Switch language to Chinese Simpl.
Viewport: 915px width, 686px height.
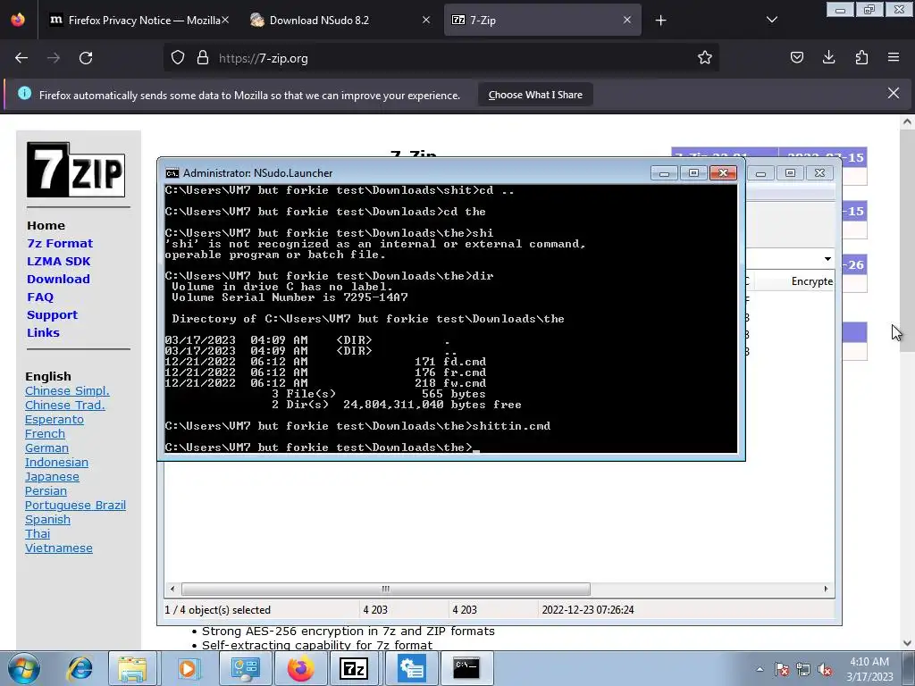pyautogui.click(x=67, y=391)
